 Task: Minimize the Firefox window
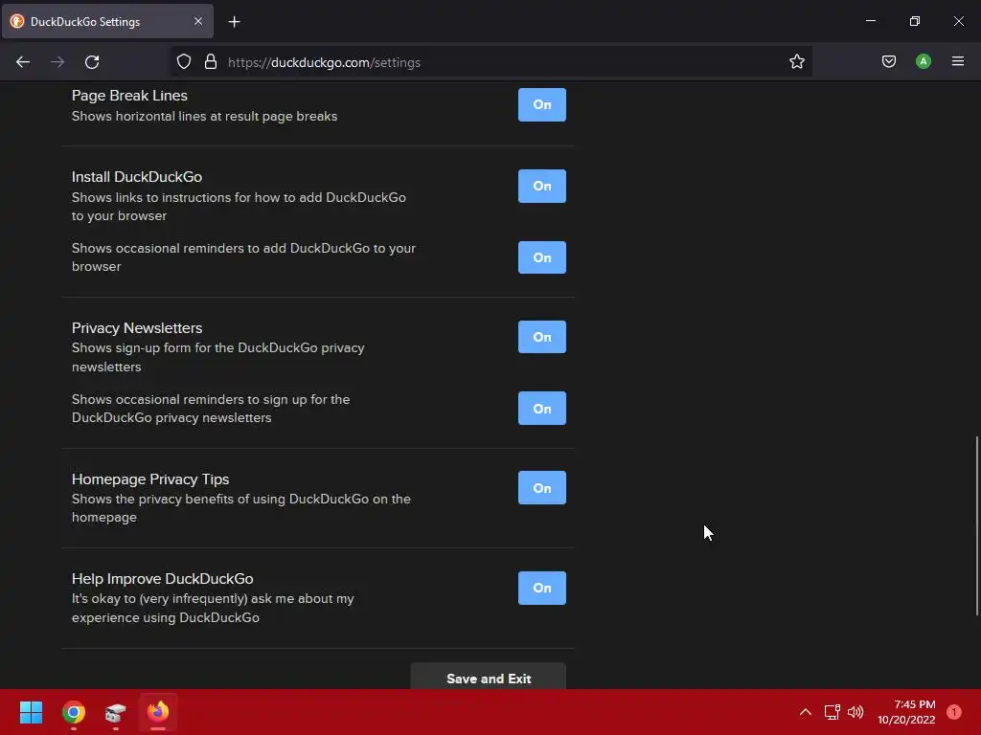(870, 21)
